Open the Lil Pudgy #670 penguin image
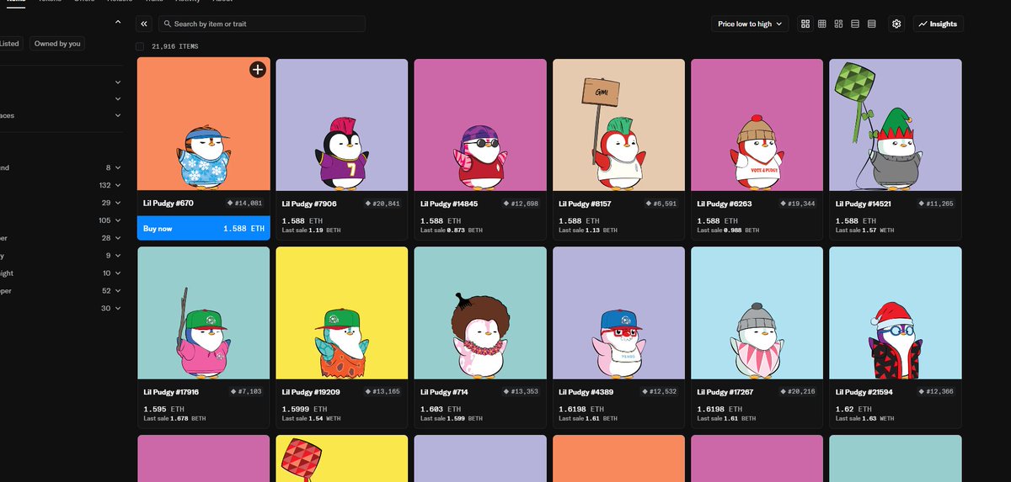 (x=203, y=124)
